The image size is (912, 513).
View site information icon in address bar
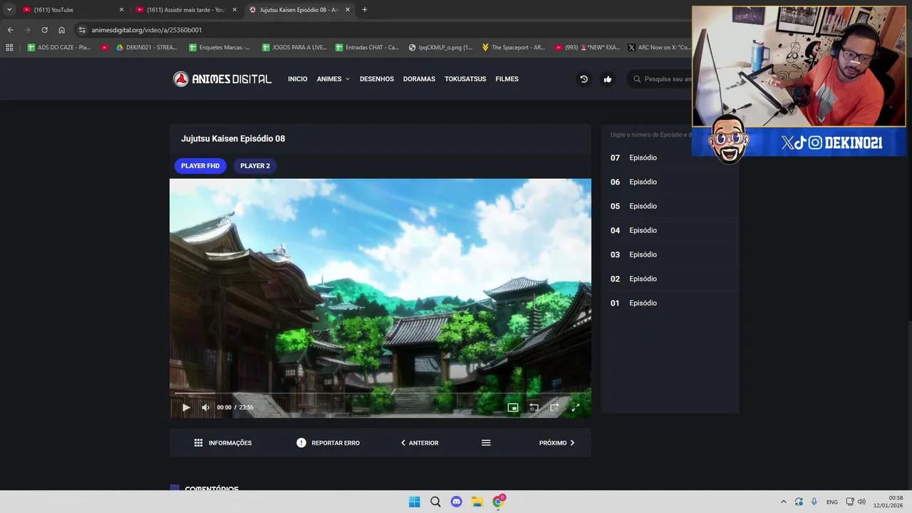point(82,30)
